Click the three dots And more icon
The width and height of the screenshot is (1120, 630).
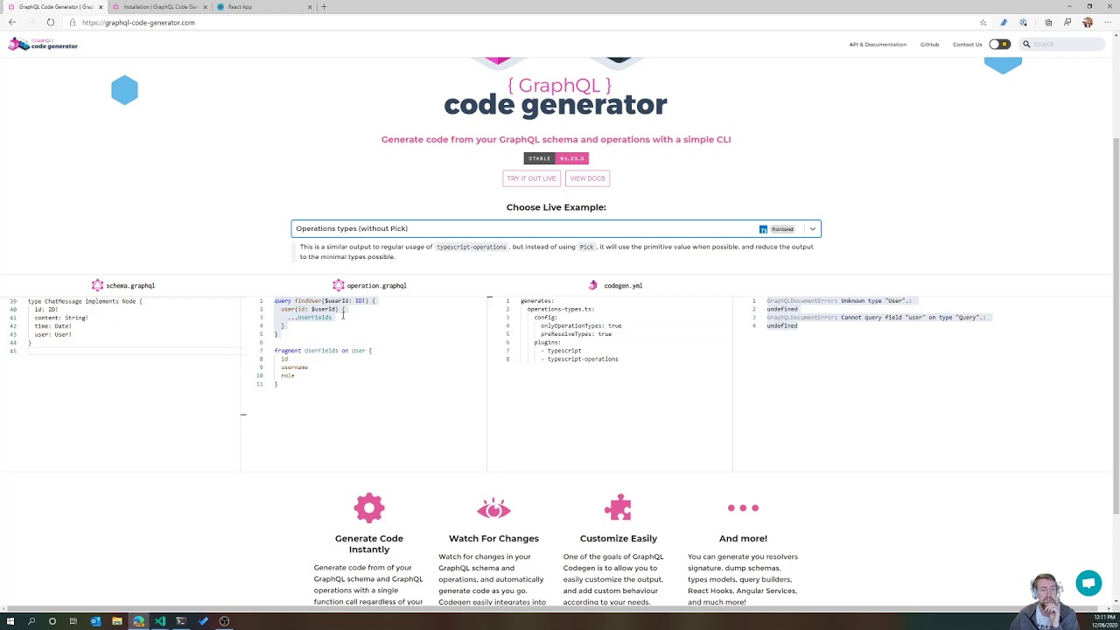click(743, 507)
